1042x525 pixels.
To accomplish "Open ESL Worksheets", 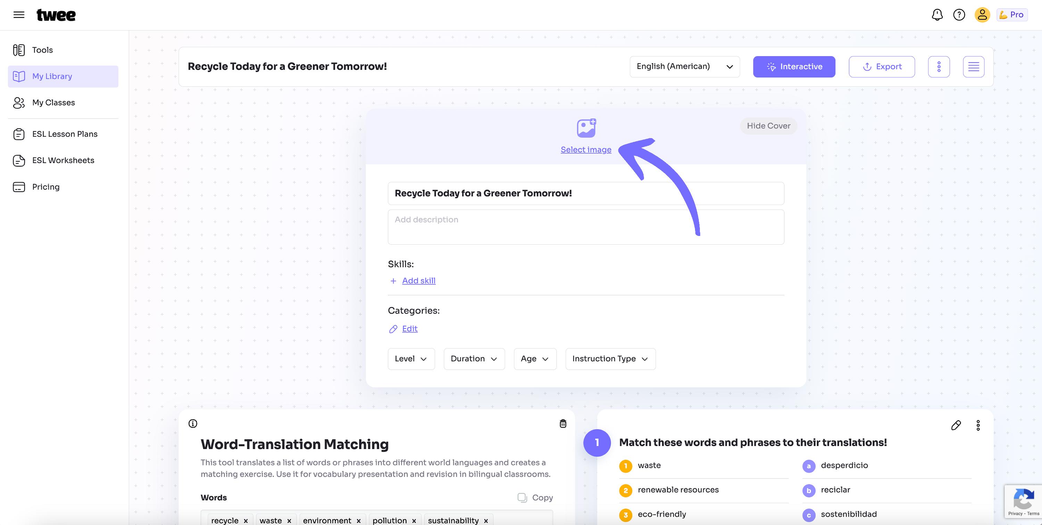I will coord(63,160).
